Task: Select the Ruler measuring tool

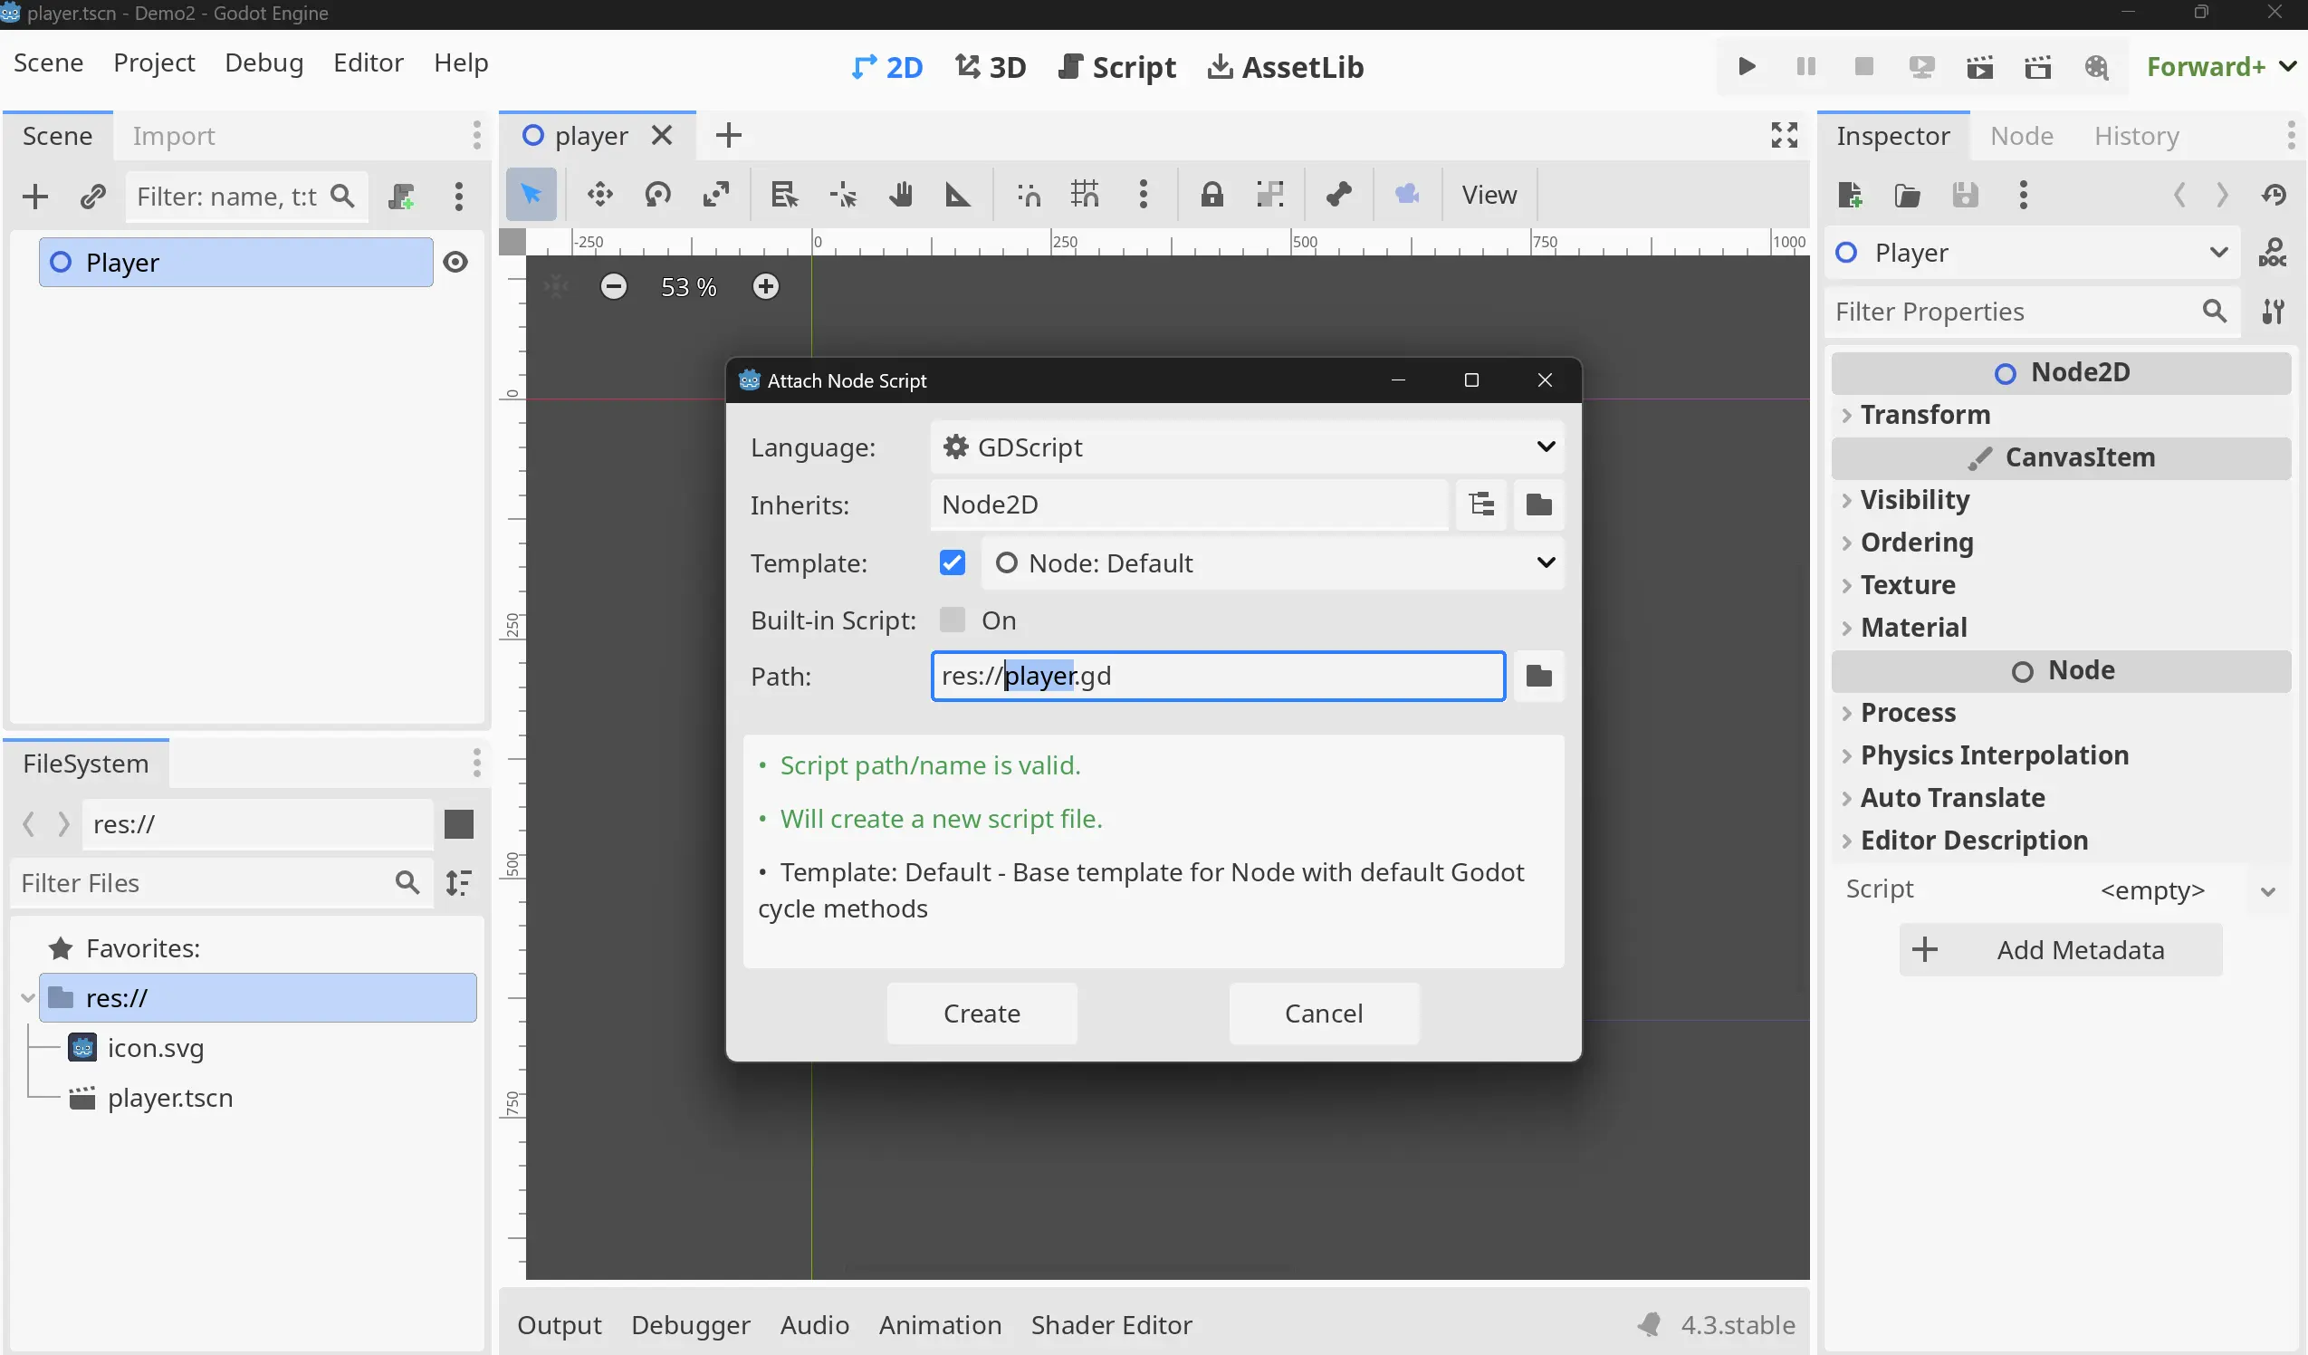Action: (x=957, y=194)
